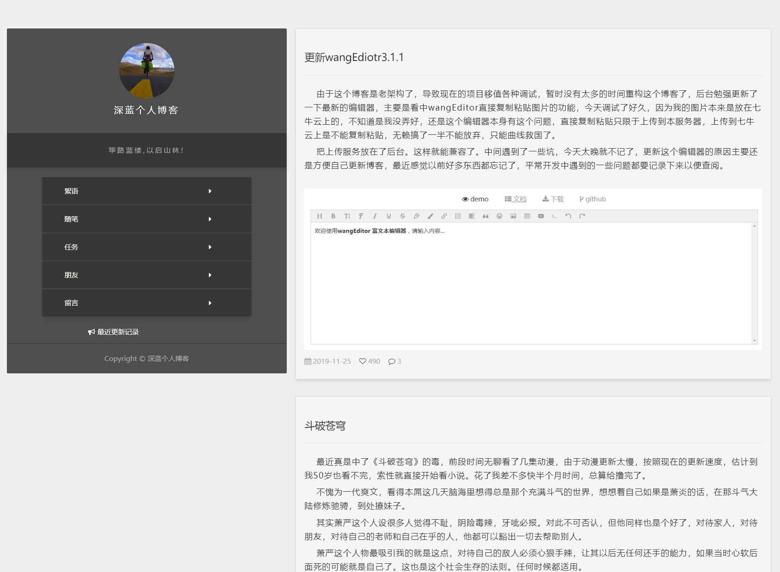
Task: Click the 深蓝个人博客 copyright link
Action: [x=168, y=359]
